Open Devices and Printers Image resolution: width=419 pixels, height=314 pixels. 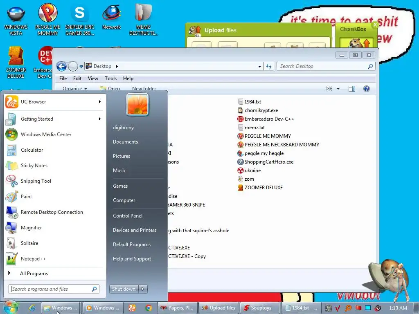(134, 230)
